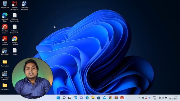Select FoneLab Screen Recorder desktop shortcut
The height and width of the screenshot is (101, 180).
coord(5,29)
